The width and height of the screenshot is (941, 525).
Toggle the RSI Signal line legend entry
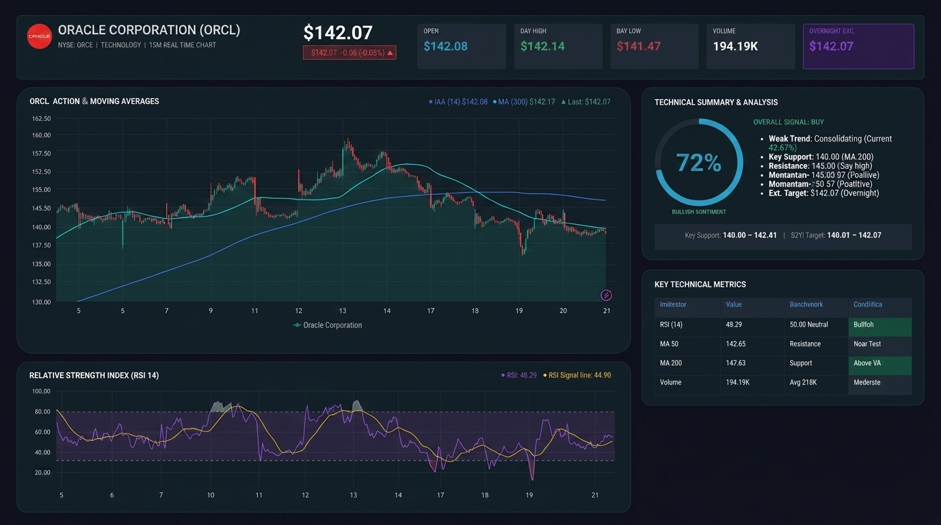(577, 375)
